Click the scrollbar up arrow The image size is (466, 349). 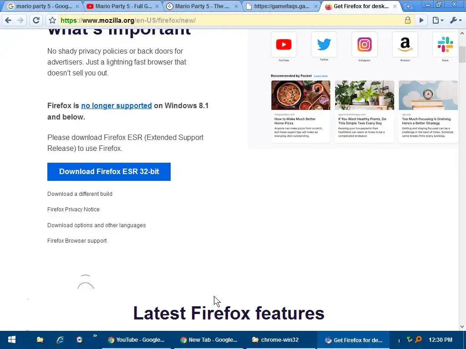462,32
